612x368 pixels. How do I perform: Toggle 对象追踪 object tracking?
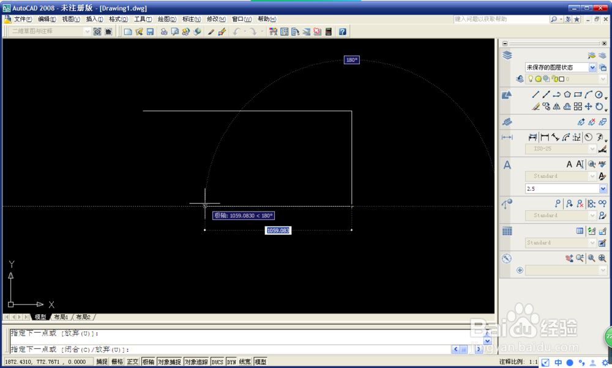click(196, 362)
